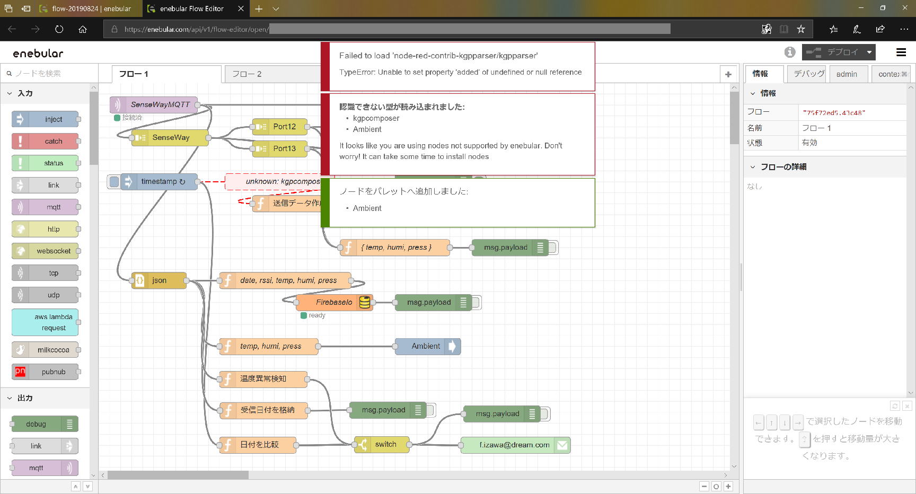Collapse all palette categories
The image size is (916, 494).
(76, 487)
